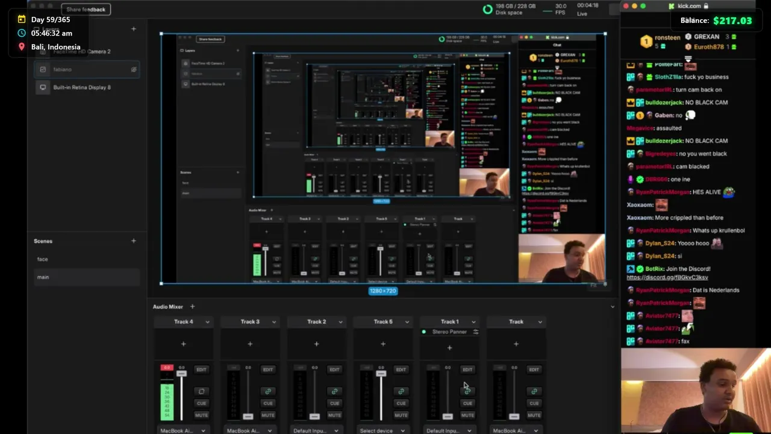
Task: Toggle CUE on Track 4
Action: [201, 403]
